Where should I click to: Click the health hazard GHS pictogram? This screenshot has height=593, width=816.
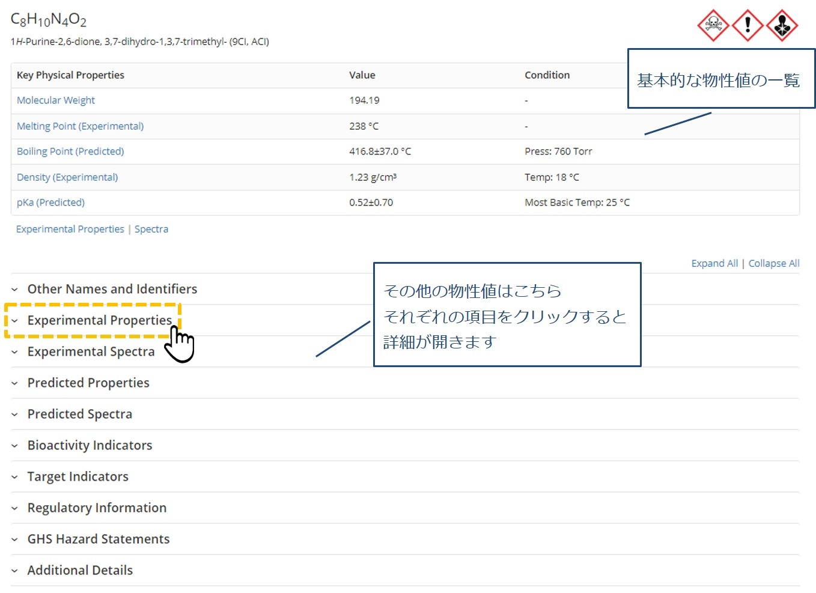[782, 25]
